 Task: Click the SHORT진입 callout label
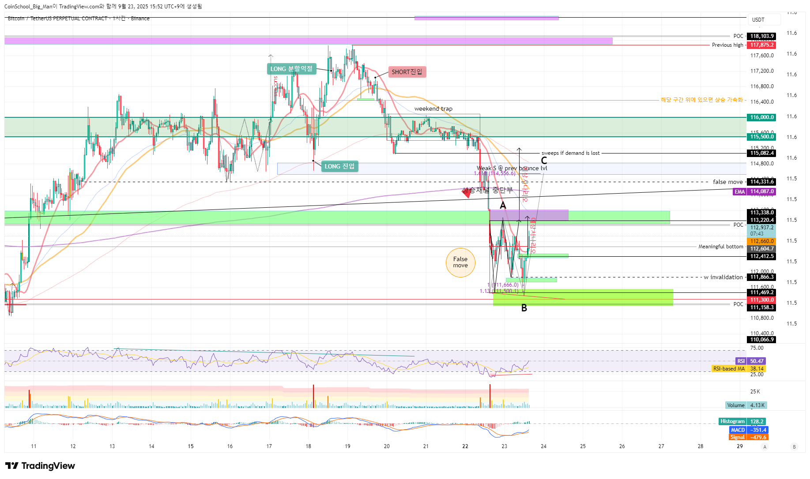coord(407,72)
